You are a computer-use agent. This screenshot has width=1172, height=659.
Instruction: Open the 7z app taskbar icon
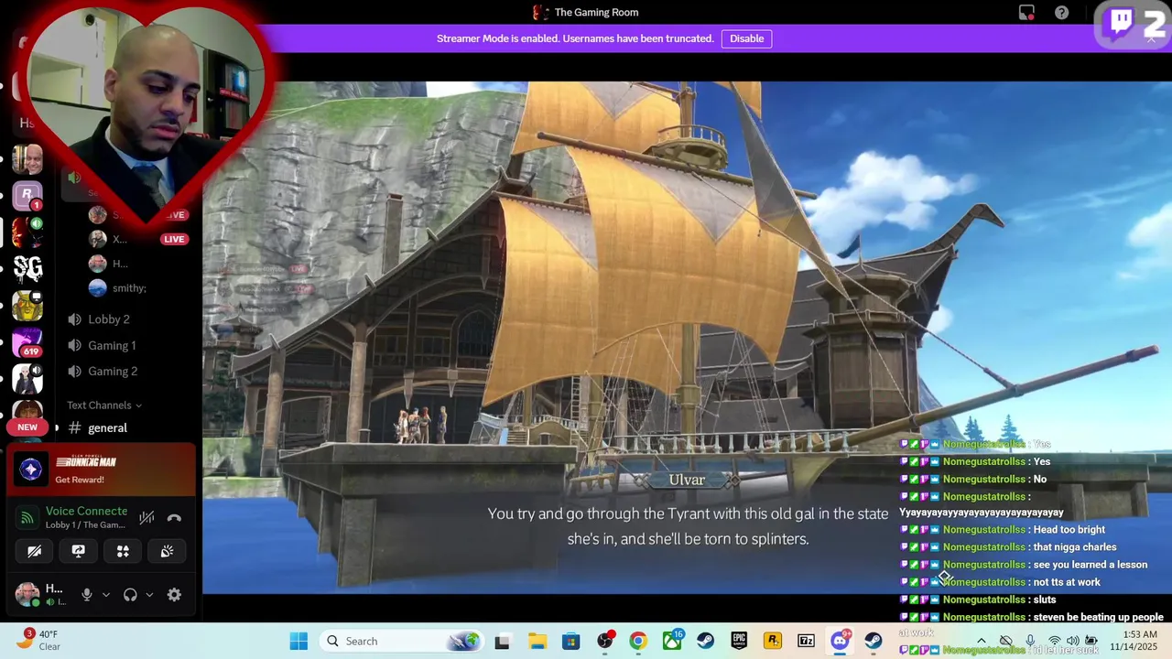[x=806, y=641]
